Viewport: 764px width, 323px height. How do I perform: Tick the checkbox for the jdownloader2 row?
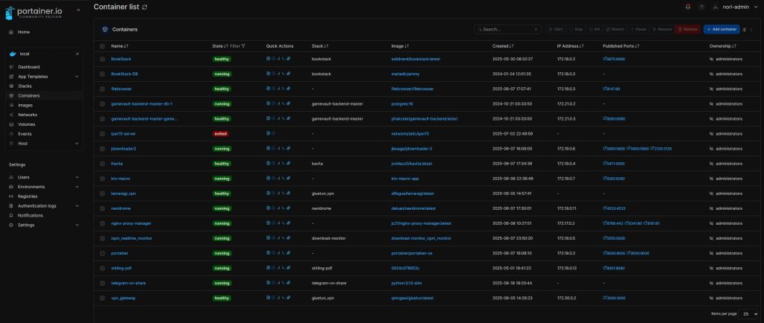click(103, 148)
